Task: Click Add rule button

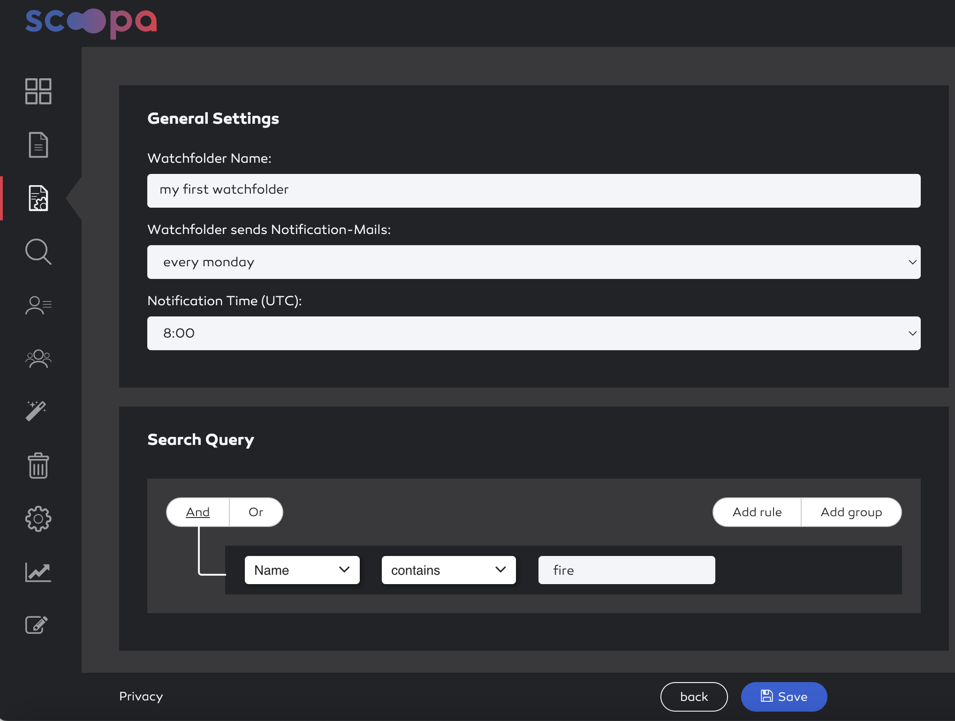Action: pos(757,511)
